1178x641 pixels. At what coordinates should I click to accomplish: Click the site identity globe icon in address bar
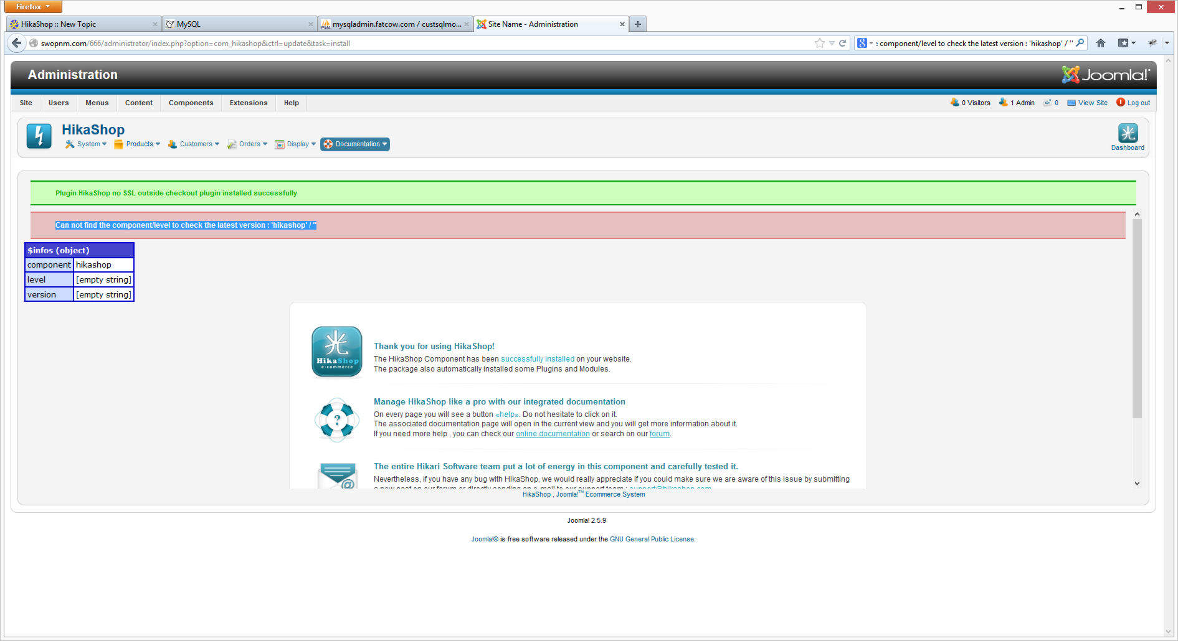[x=34, y=43]
